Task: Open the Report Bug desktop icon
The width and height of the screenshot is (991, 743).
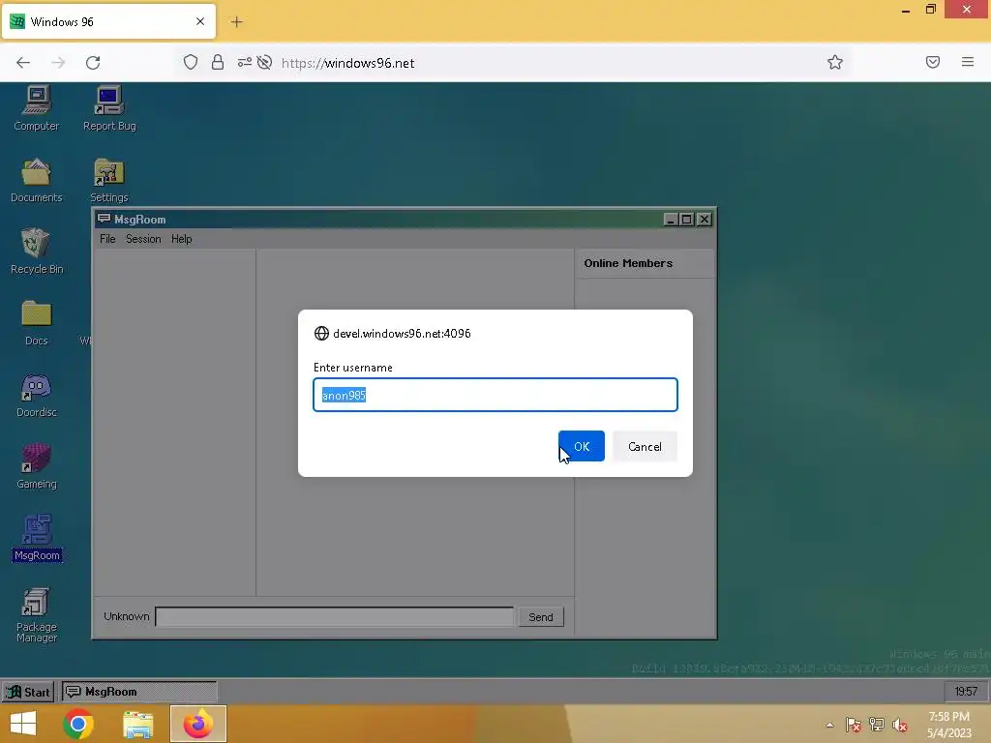Action: [109, 108]
